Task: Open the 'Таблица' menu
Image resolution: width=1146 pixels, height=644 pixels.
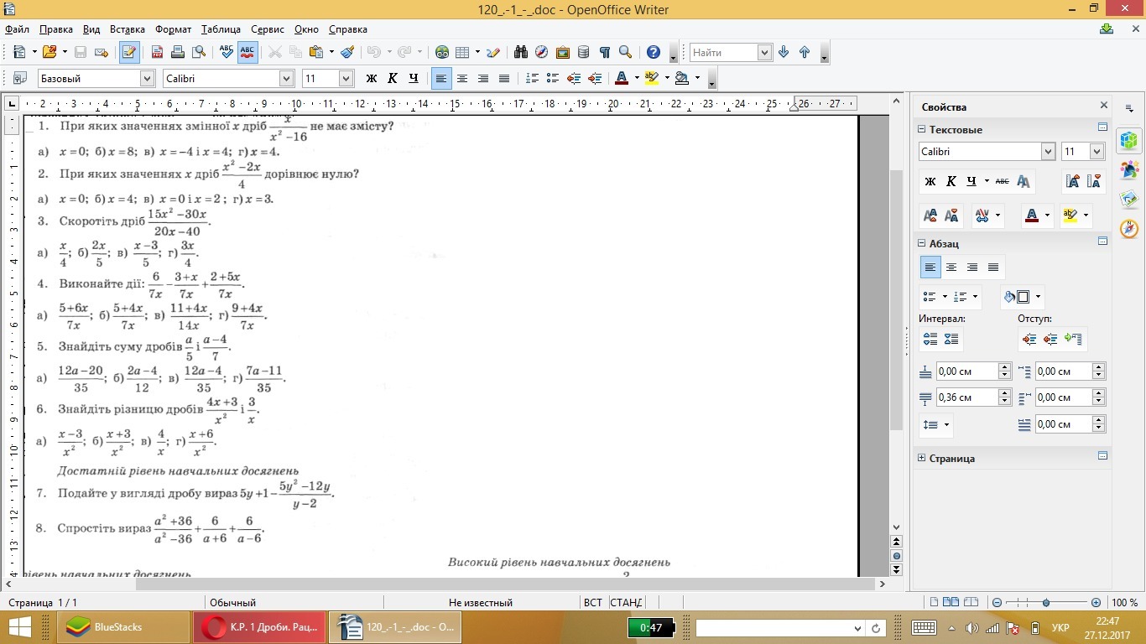Action: [x=220, y=29]
